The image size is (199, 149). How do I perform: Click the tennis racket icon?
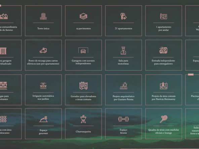click(x=164, y=119)
